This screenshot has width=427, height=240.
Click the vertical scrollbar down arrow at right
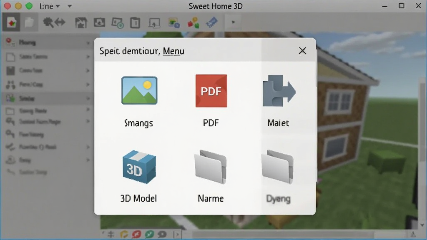click(422, 225)
